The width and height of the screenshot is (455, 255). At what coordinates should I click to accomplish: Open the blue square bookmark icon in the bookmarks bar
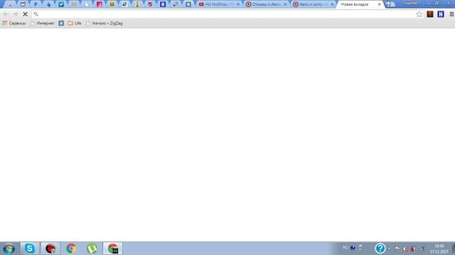click(61, 23)
